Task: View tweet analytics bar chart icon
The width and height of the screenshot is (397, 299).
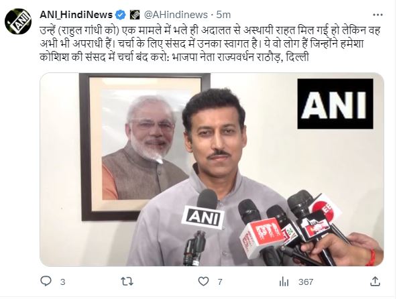Action: coord(284,282)
